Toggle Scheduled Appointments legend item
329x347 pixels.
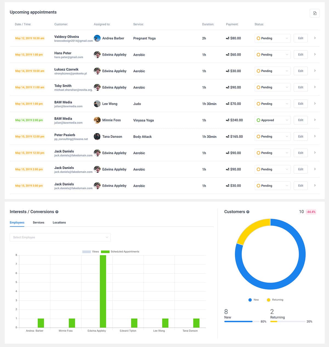pos(120,252)
